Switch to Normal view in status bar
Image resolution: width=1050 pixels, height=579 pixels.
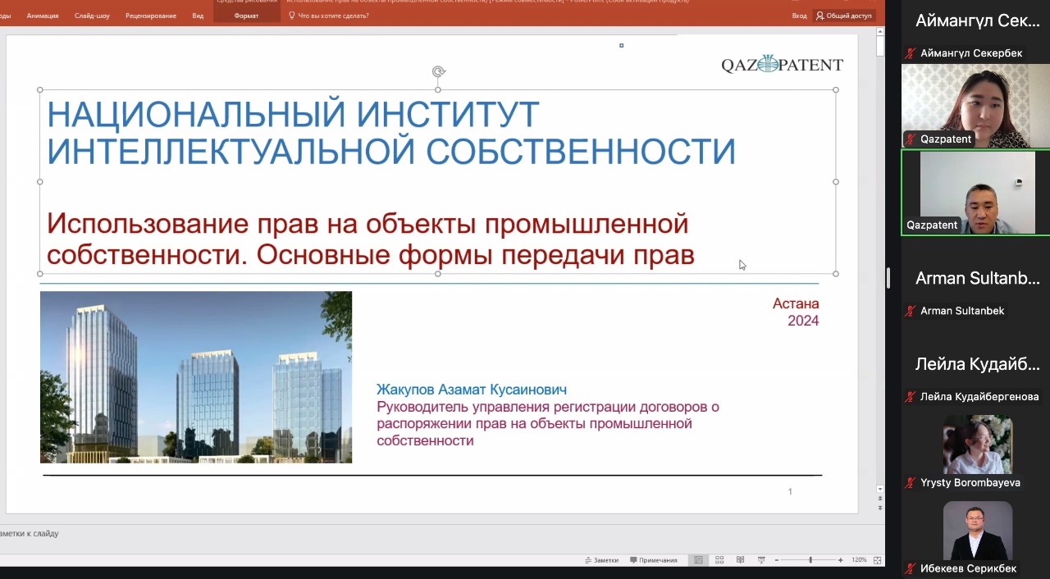[x=698, y=560]
